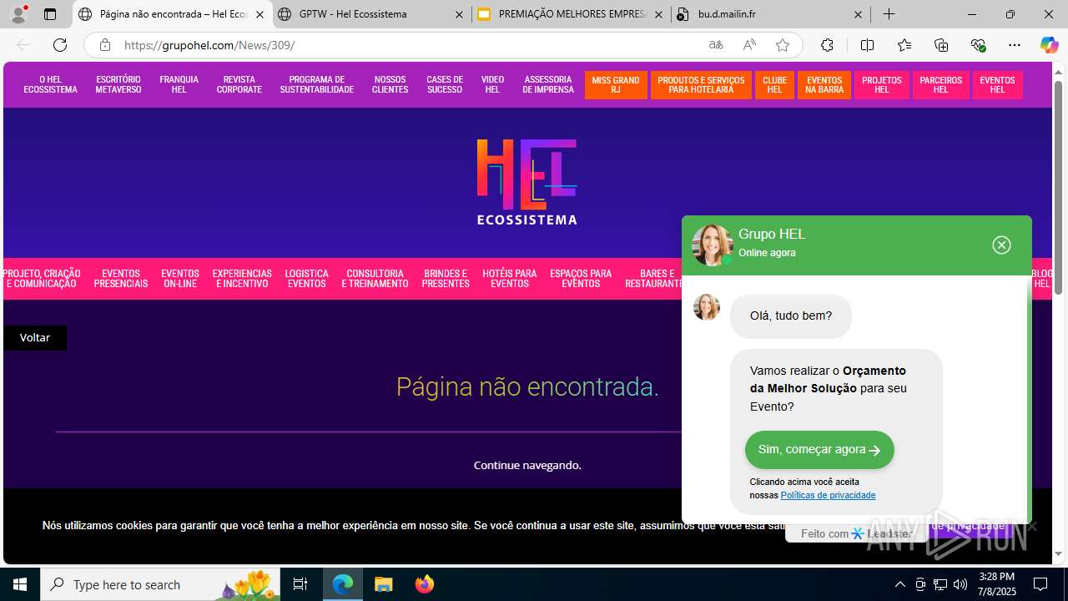Open the FRANQUIA HEL menu item

pos(179,85)
